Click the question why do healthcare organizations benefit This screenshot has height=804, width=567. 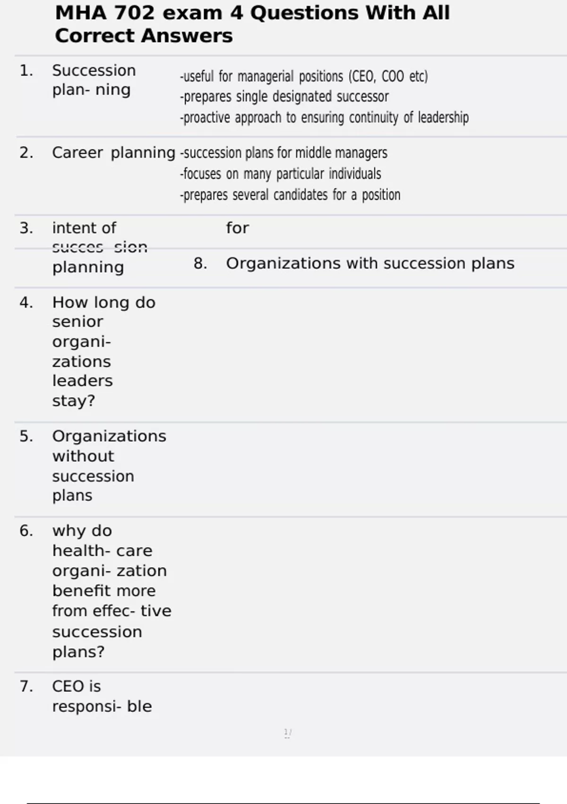click(111, 591)
